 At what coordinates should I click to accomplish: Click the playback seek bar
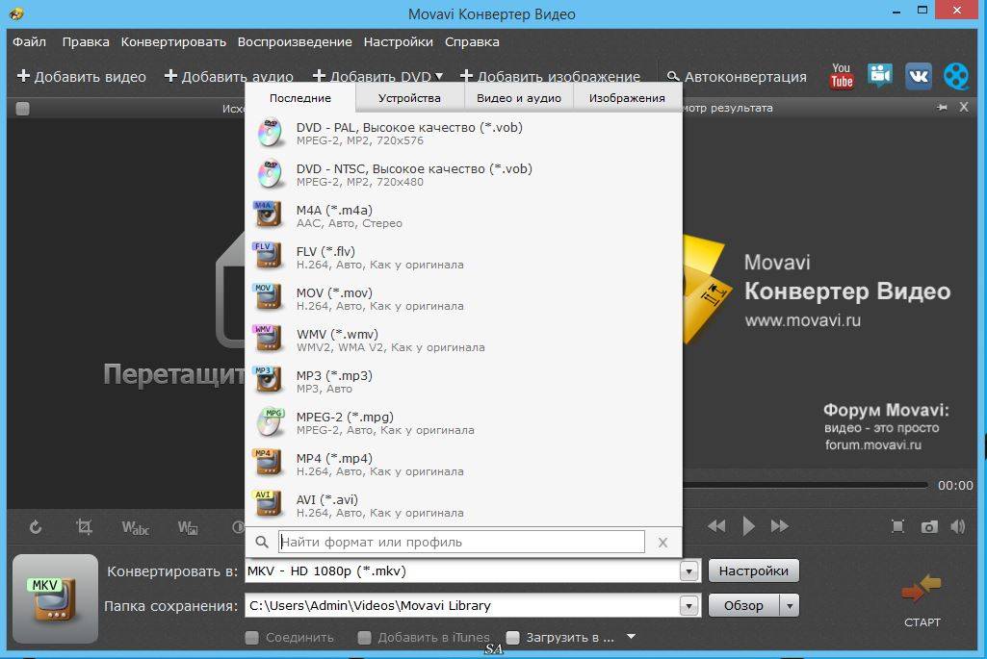pos(805,485)
